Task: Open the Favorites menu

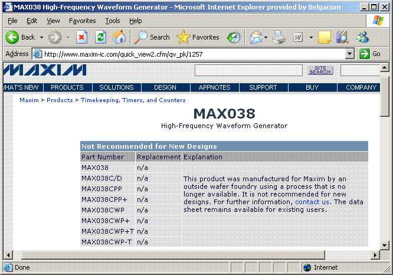Action: tap(83, 21)
